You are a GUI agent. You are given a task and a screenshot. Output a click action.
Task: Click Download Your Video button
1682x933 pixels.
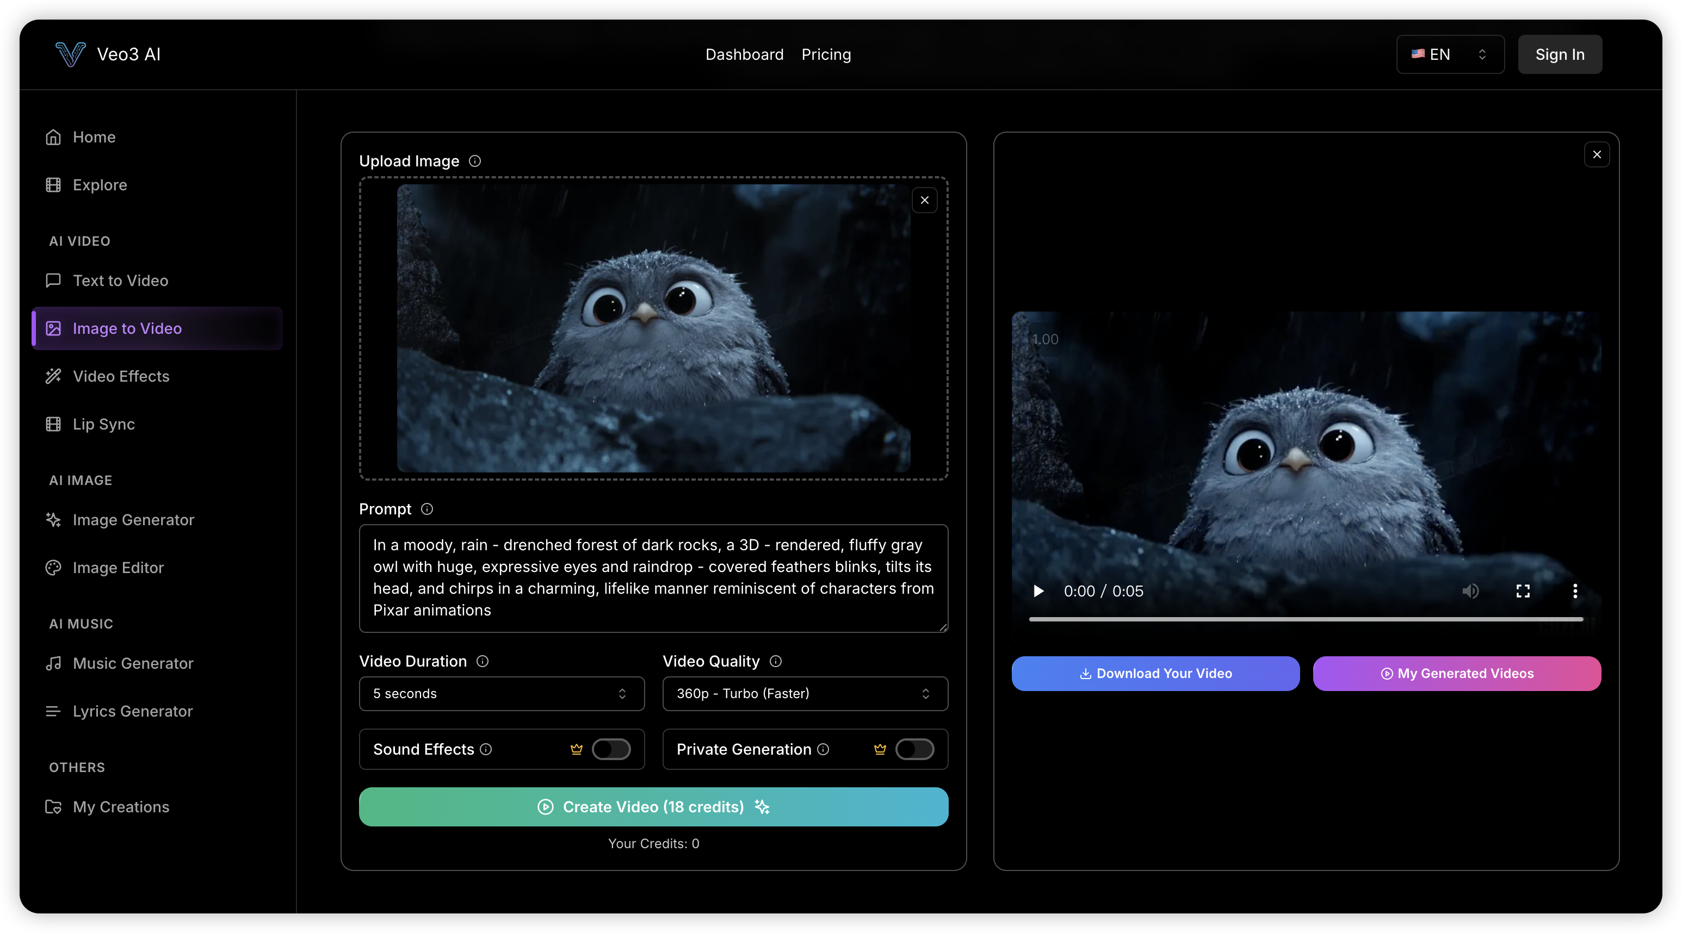1155,673
